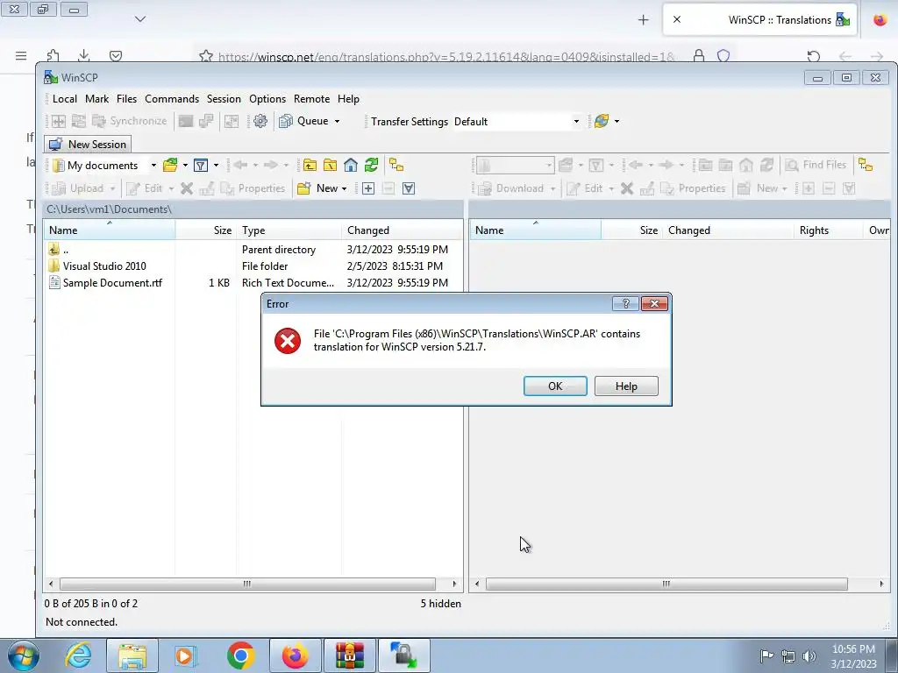
Task: Click the Queue toolbar icon
Action: click(x=285, y=121)
